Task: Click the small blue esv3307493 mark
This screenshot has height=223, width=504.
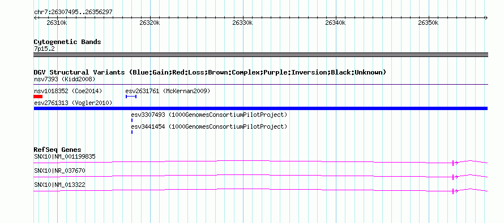Action: click(x=132, y=120)
